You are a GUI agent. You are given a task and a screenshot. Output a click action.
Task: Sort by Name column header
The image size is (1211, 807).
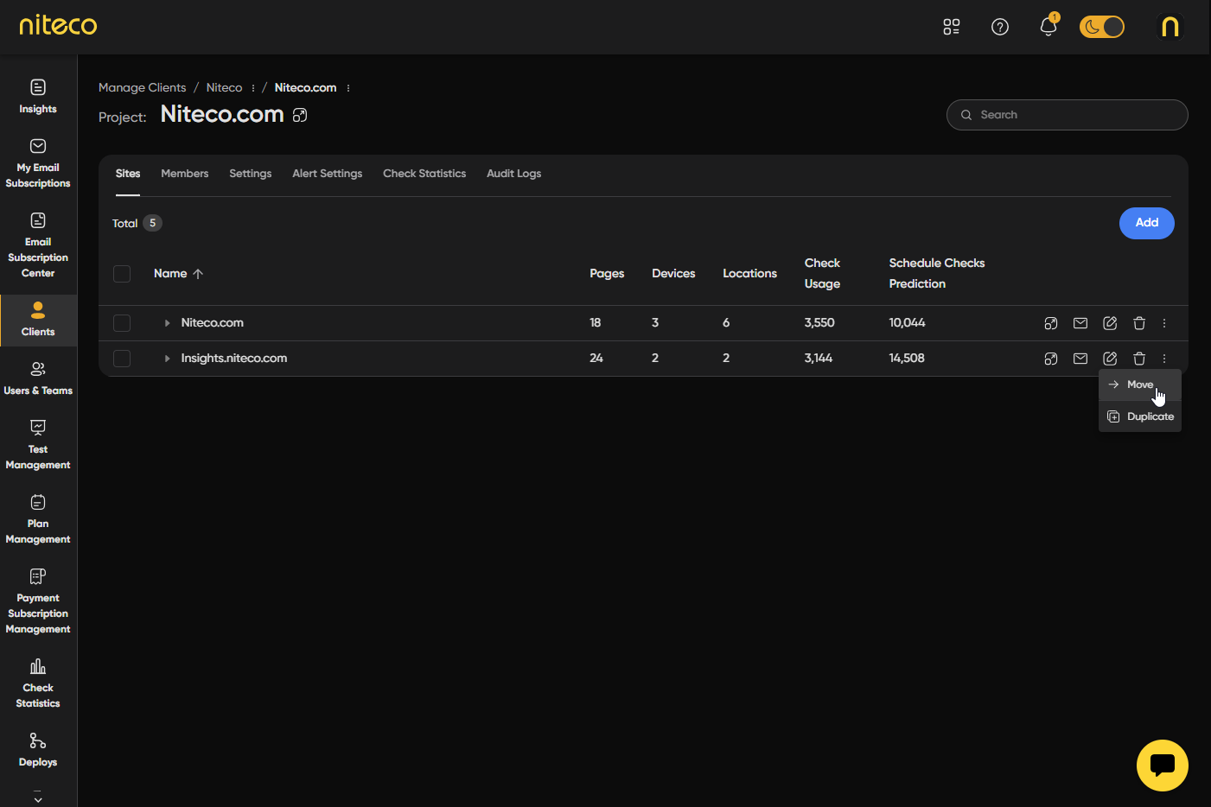[x=178, y=274]
